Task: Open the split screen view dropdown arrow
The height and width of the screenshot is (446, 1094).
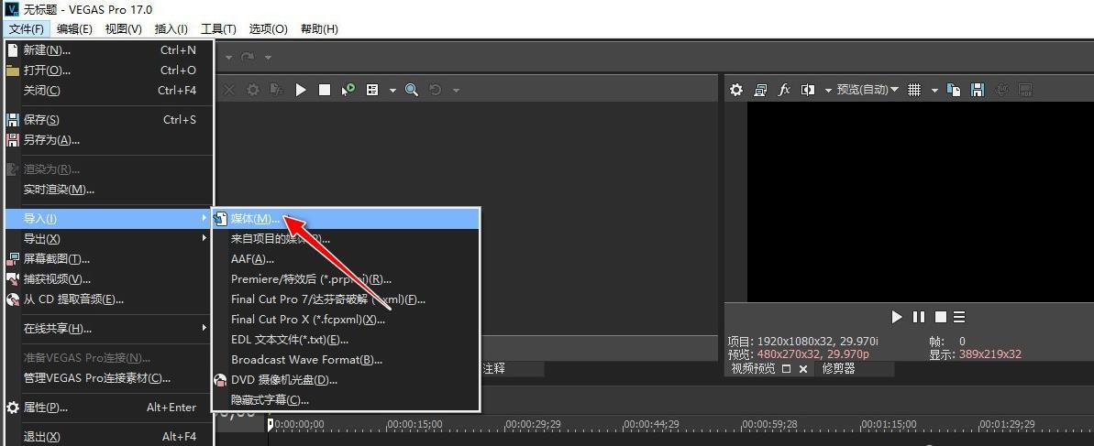Action: click(x=828, y=91)
